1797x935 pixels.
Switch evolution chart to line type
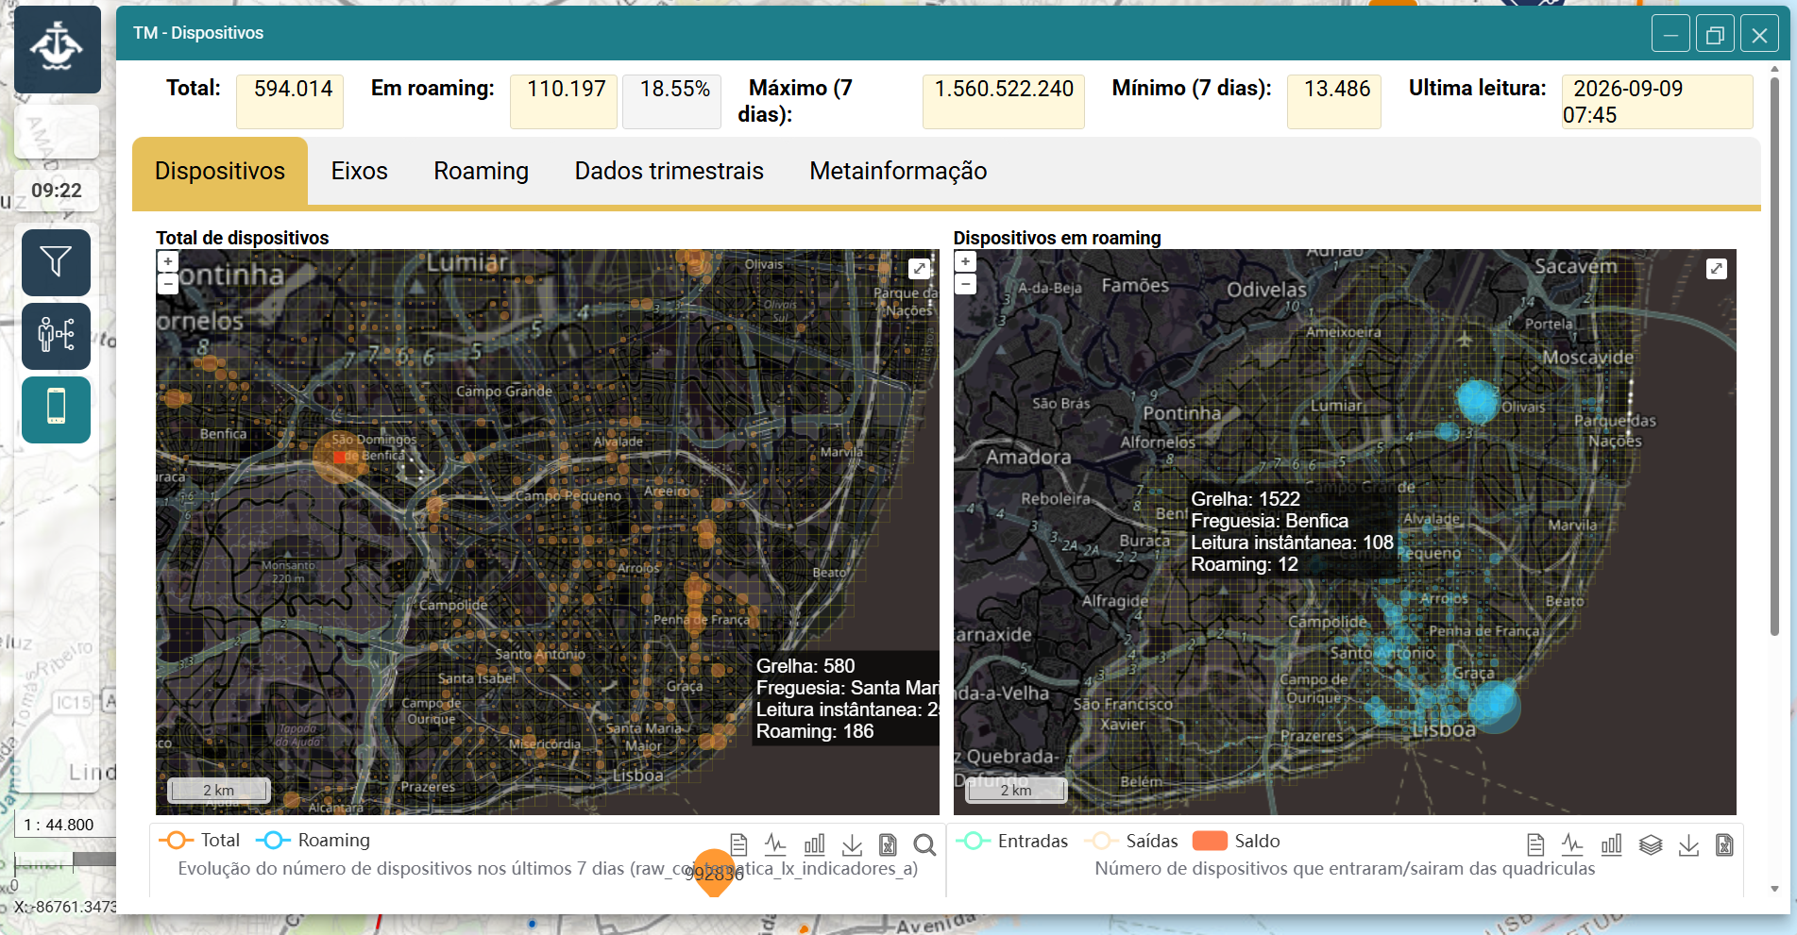pyautogui.click(x=775, y=844)
